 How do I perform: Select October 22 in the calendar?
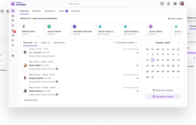click(x=147, y=71)
